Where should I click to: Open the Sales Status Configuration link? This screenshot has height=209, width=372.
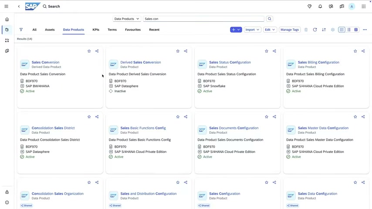[x=230, y=62]
